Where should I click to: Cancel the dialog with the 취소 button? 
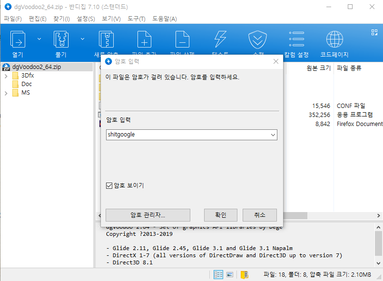[260, 215]
